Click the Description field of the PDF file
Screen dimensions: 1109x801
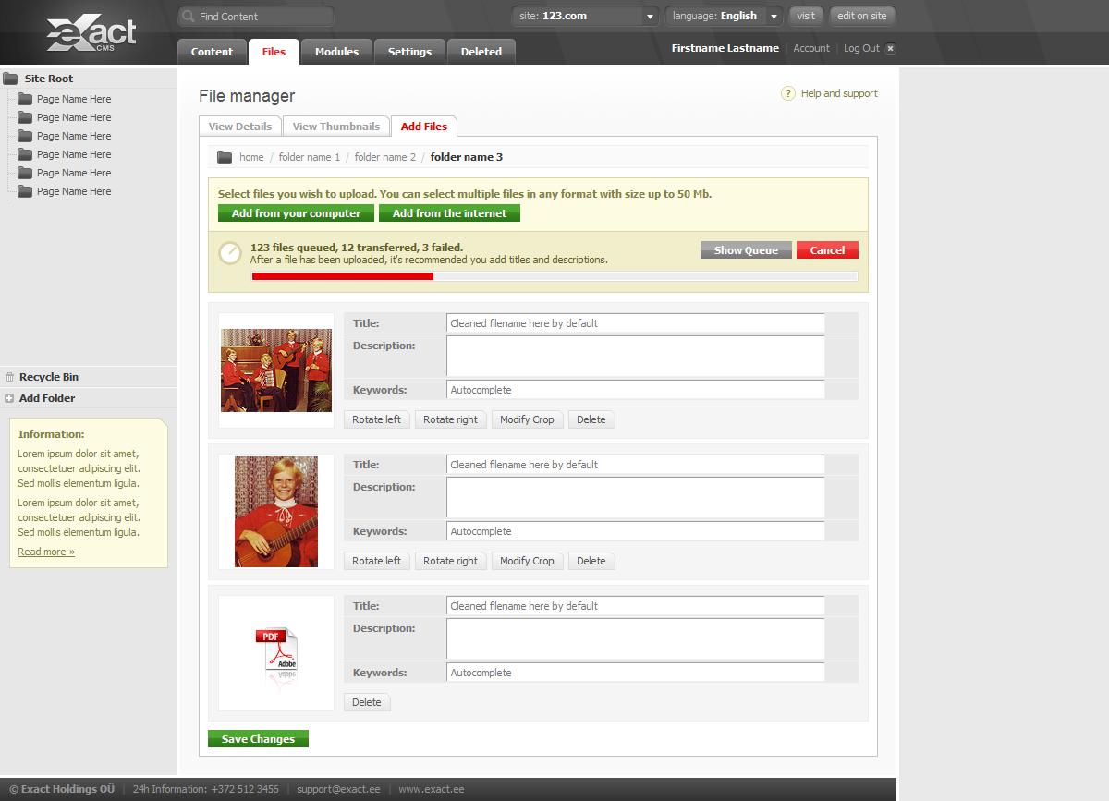point(636,638)
